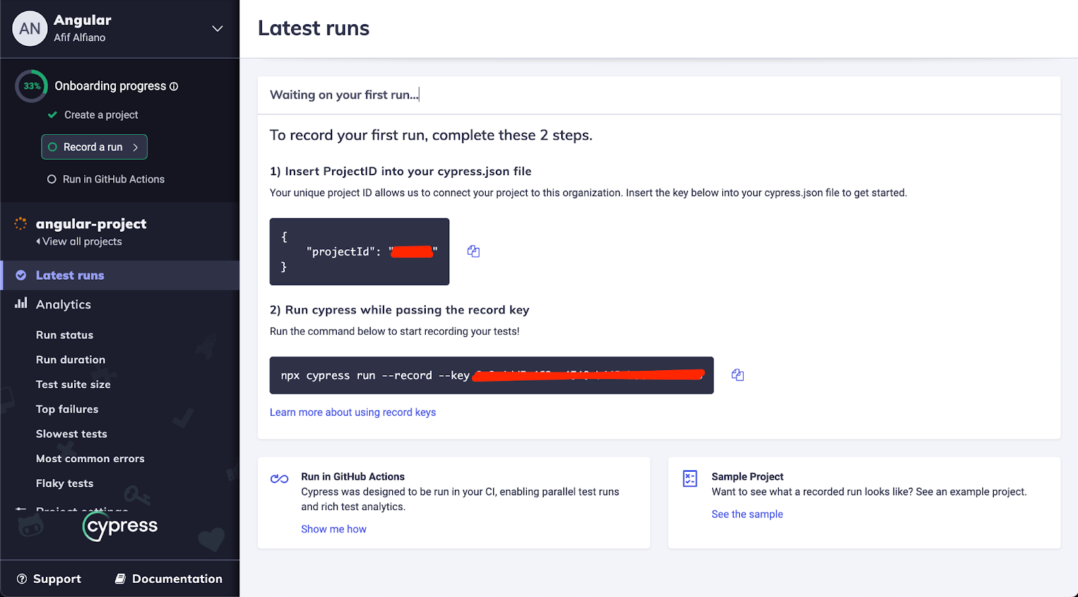Open Run in GitHub Actions onboarding step
Image resolution: width=1078 pixels, height=597 pixels.
coord(113,179)
